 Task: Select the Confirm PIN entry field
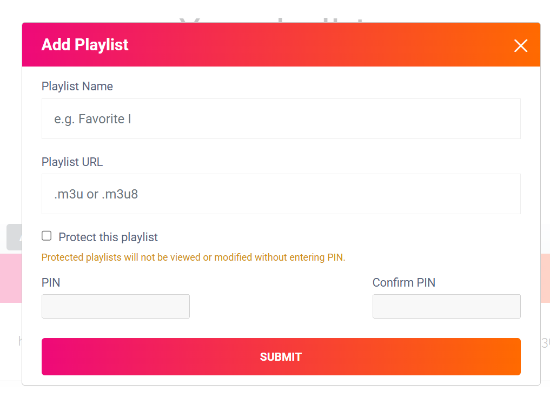[447, 307]
